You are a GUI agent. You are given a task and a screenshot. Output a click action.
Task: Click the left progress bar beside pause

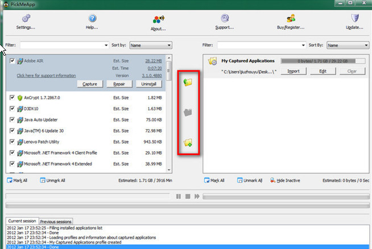point(88,196)
